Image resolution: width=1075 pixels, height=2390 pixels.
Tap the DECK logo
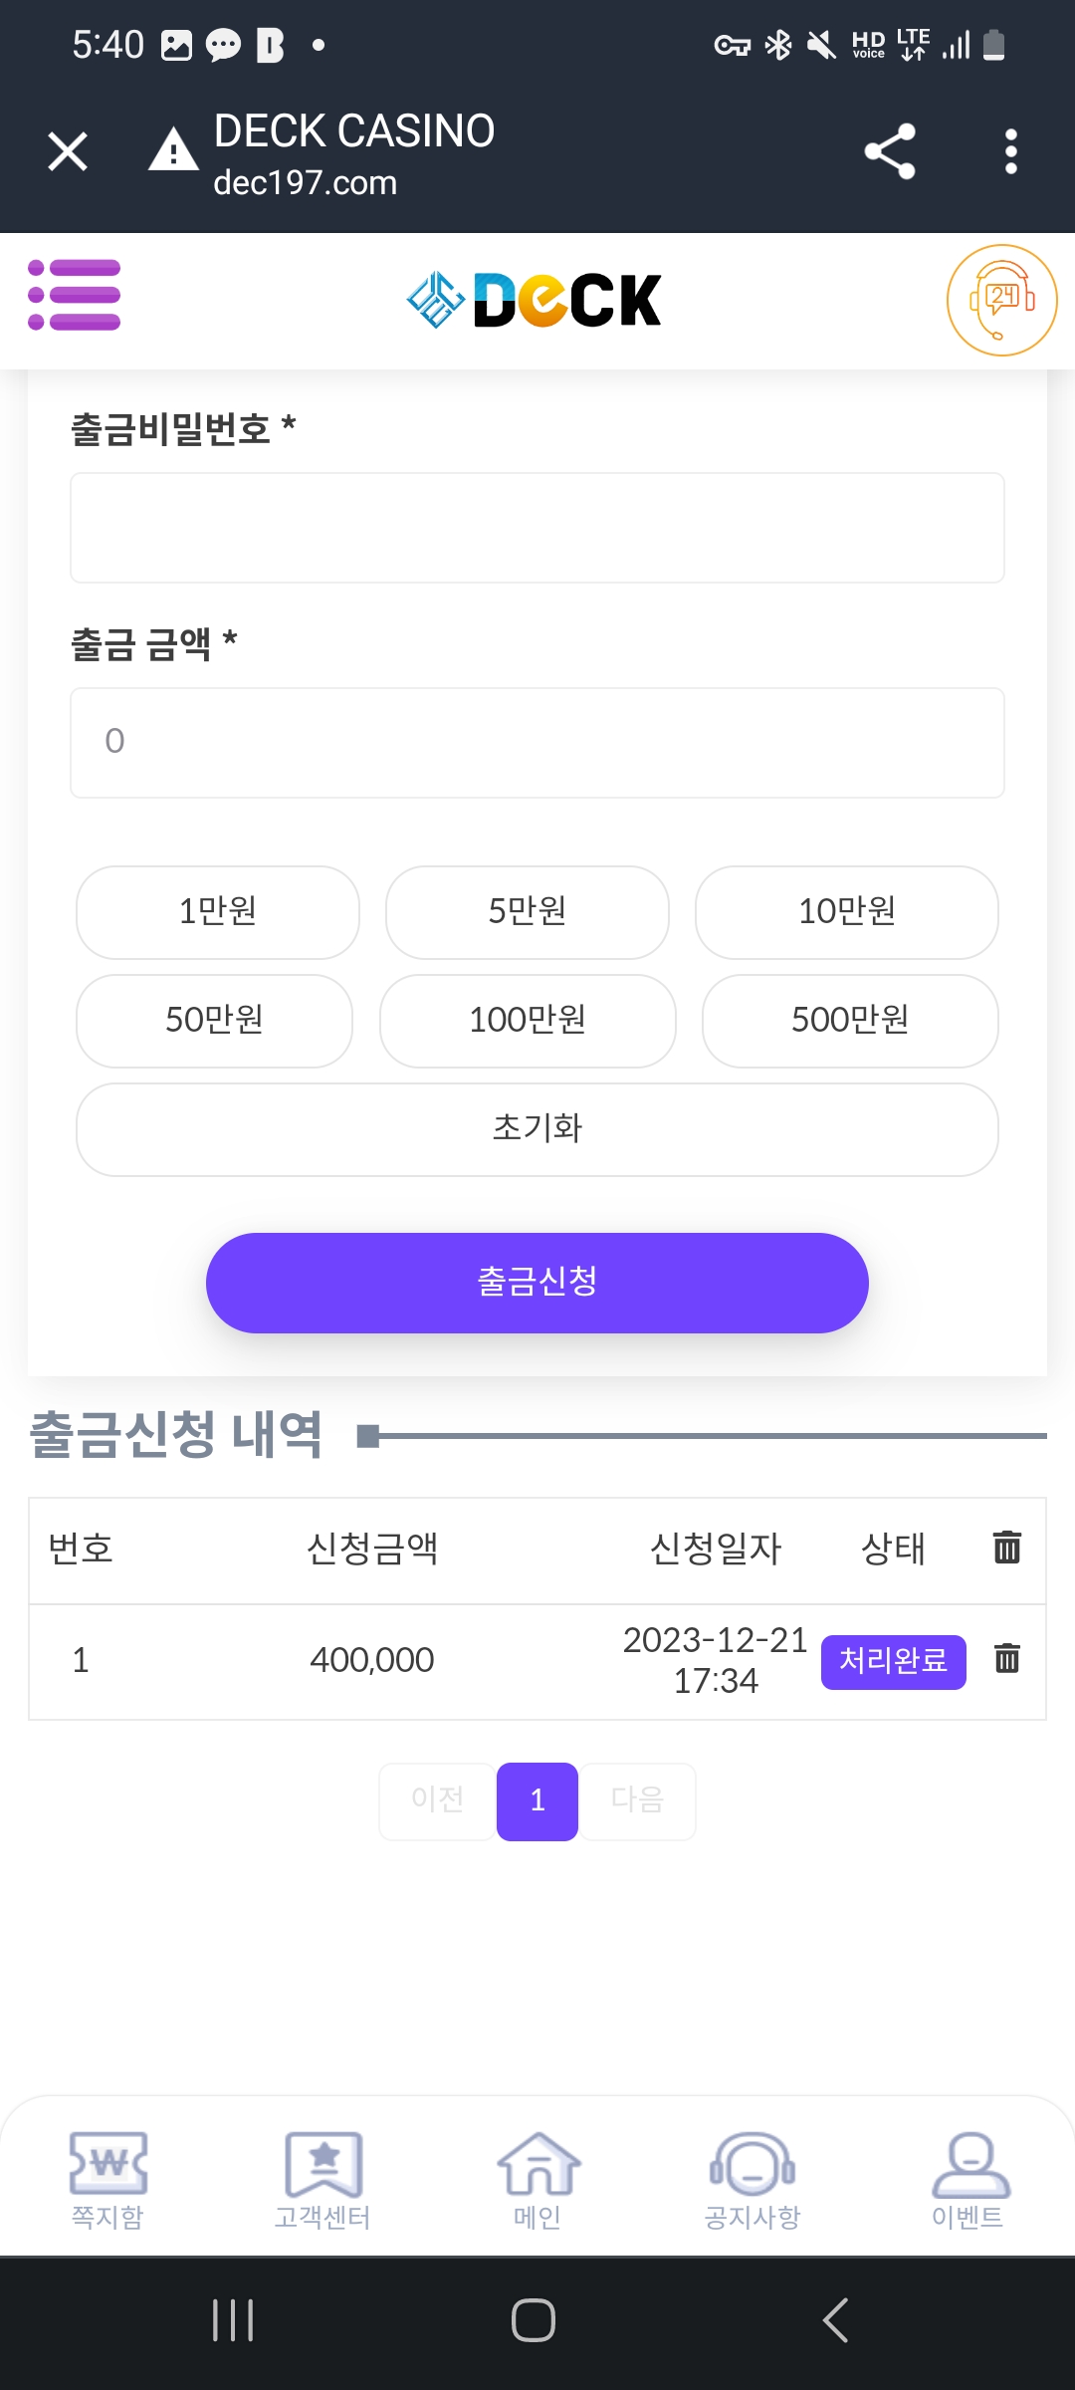(535, 300)
